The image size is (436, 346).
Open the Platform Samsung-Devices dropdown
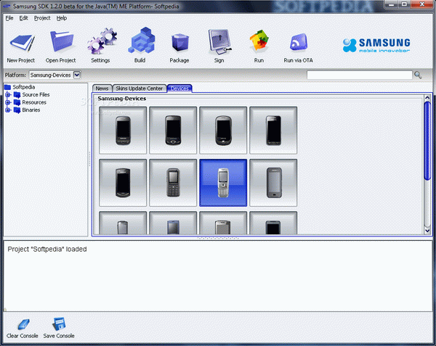pyautogui.click(x=77, y=75)
